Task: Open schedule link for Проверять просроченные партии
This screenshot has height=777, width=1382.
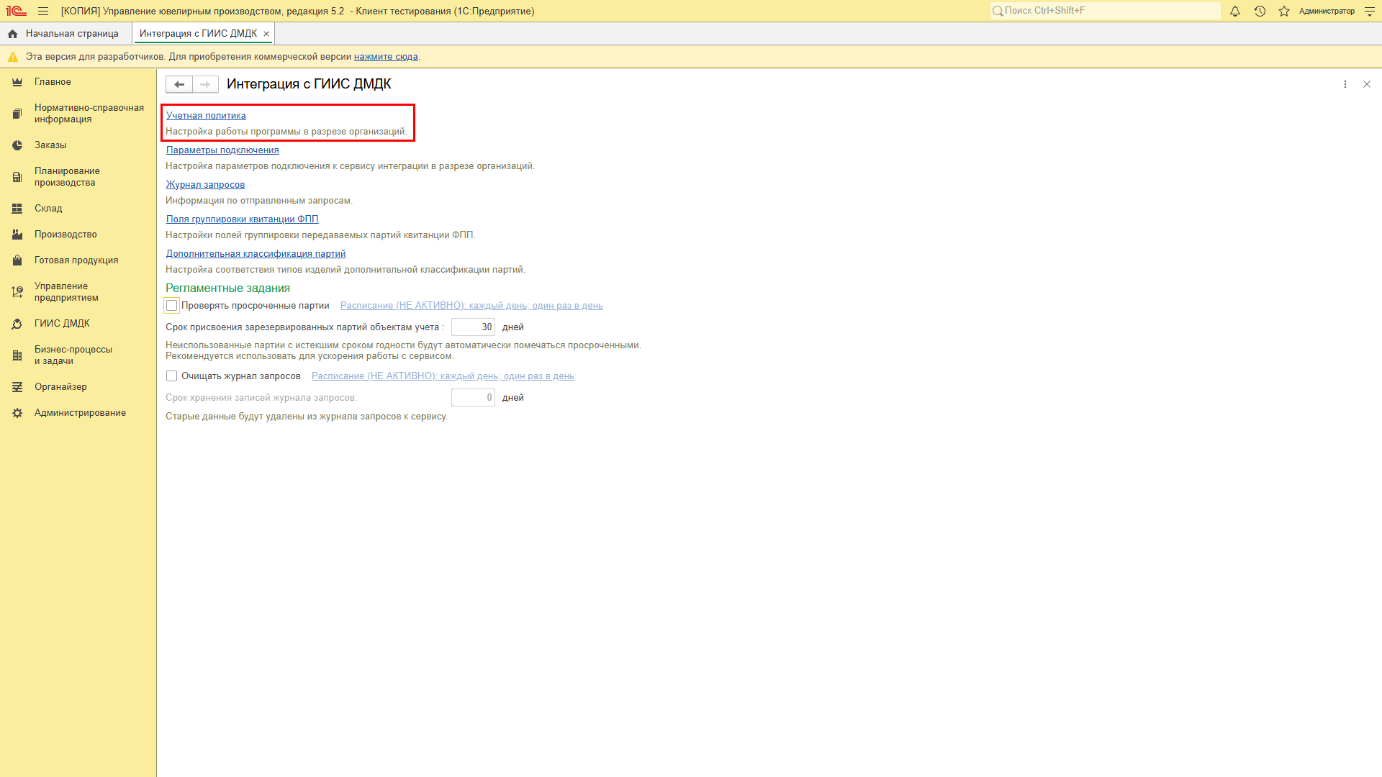Action: click(x=471, y=306)
